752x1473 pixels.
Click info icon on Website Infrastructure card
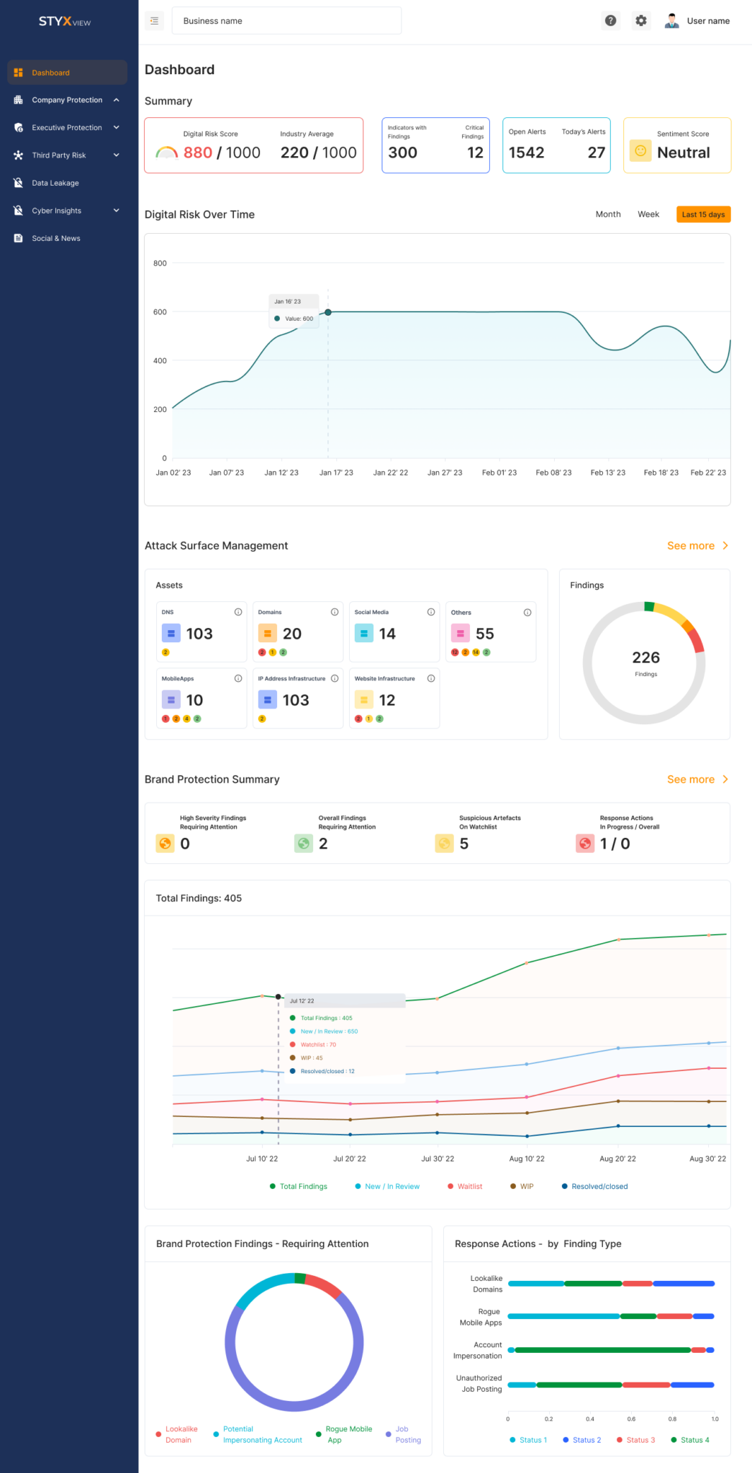(431, 678)
